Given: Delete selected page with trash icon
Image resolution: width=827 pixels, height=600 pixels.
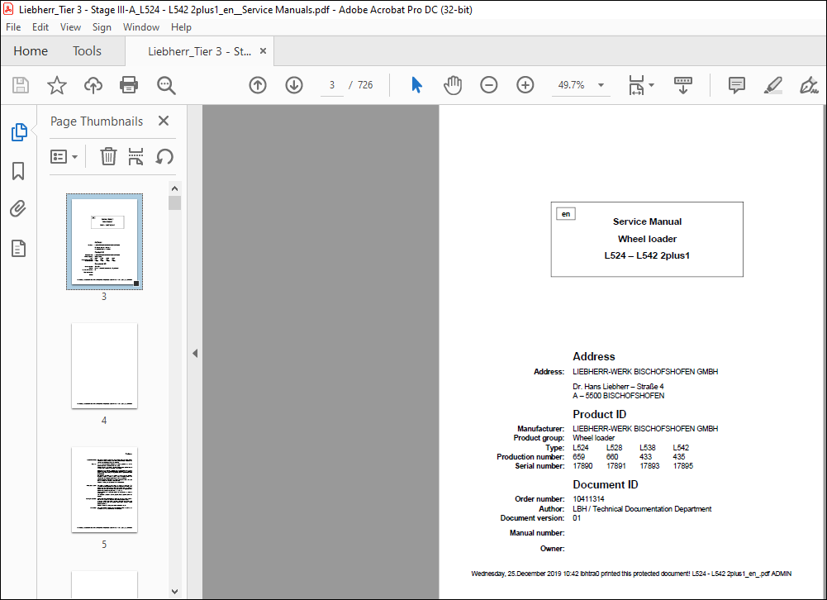Looking at the screenshot, I should pyautogui.click(x=108, y=157).
